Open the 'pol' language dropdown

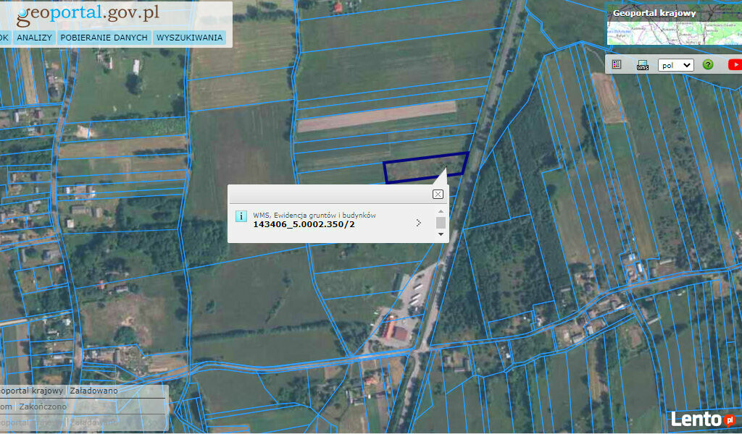point(676,64)
